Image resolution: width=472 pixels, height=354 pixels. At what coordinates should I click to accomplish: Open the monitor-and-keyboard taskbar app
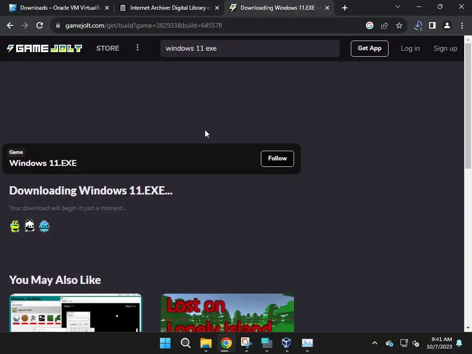pyautogui.click(x=266, y=343)
